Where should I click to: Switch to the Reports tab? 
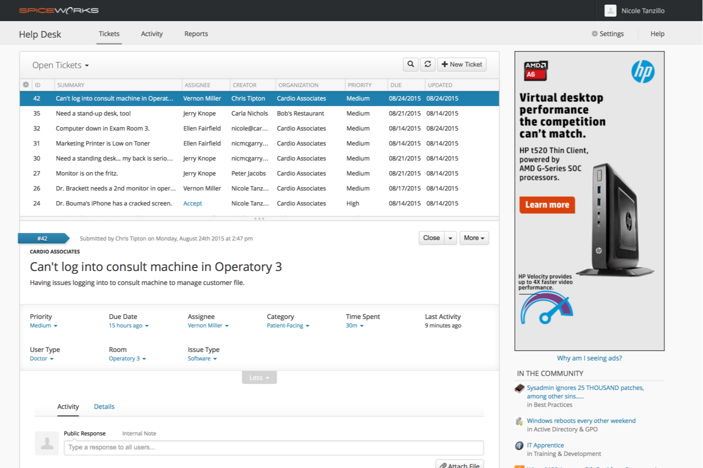(196, 33)
